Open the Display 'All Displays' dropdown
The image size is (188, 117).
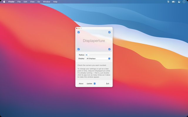tap(98, 58)
